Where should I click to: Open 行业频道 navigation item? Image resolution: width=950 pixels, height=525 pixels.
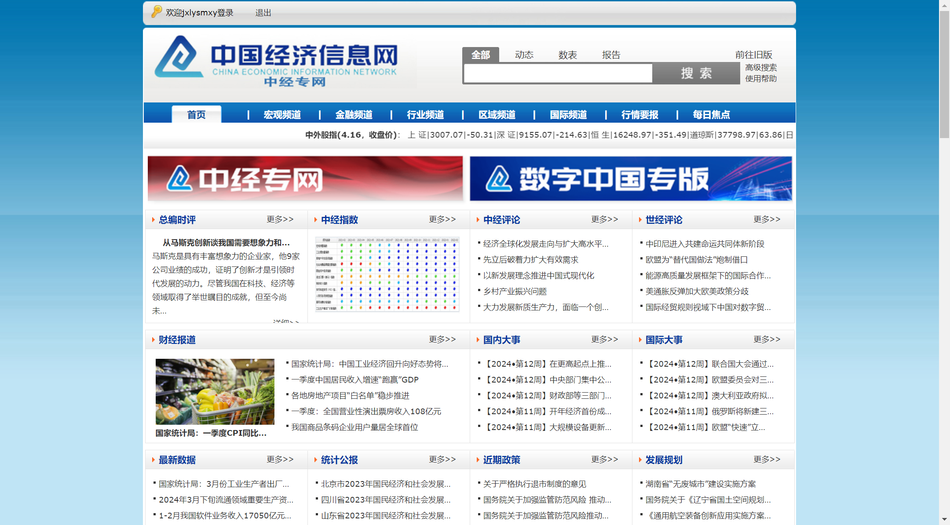coord(425,114)
